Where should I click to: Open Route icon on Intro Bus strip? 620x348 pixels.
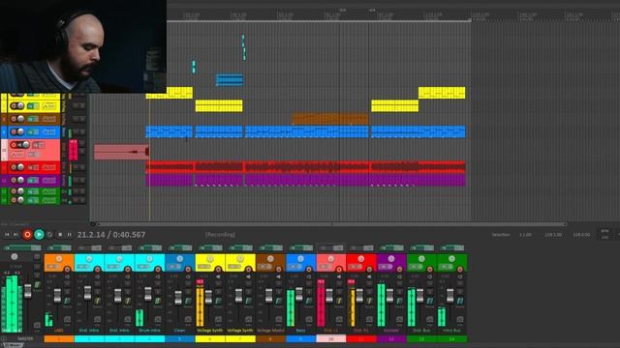460,301
